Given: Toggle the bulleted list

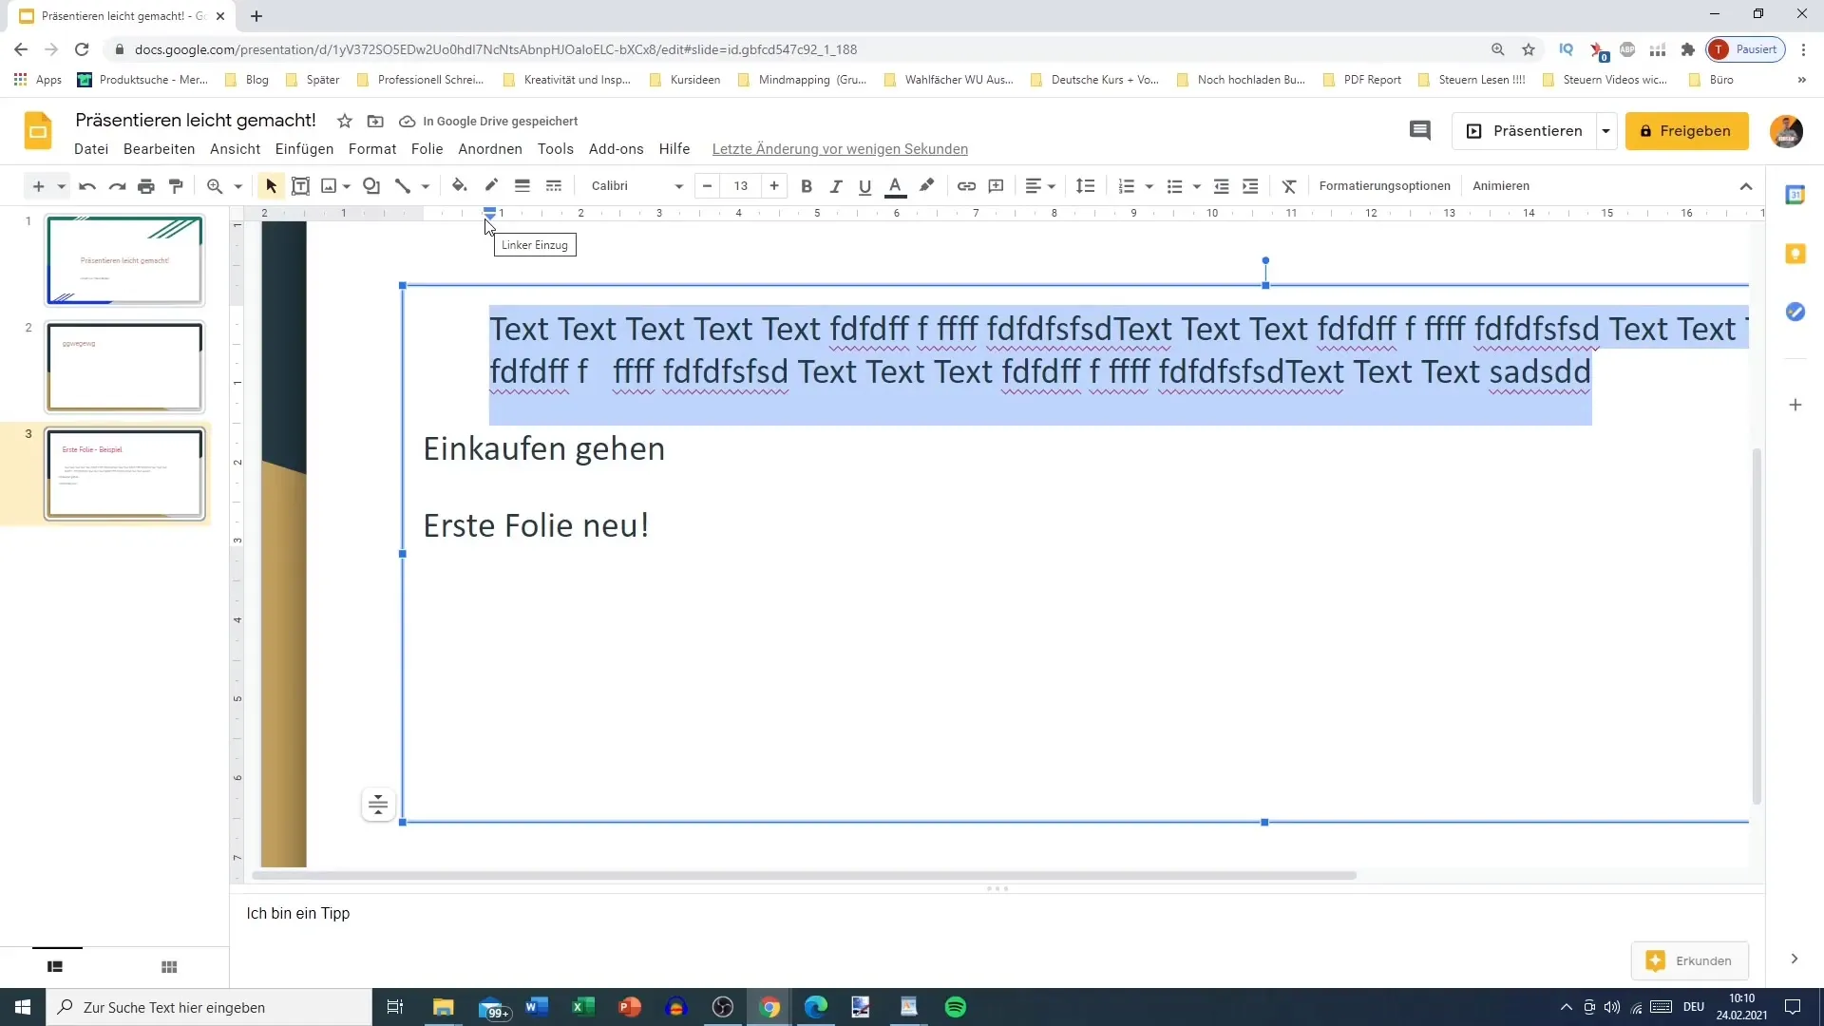Looking at the screenshot, I should [x=1175, y=186].
